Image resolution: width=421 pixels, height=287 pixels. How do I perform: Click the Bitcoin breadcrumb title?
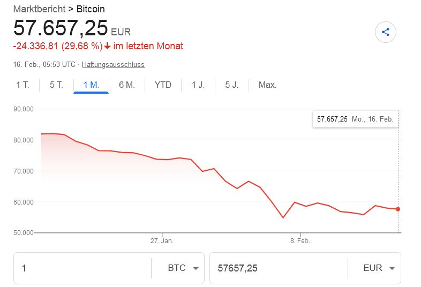91,9
